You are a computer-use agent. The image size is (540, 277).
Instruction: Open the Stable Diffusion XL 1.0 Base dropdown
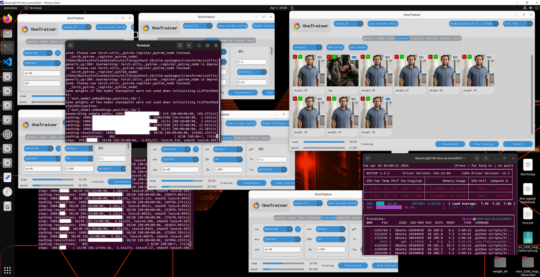[474, 24]
